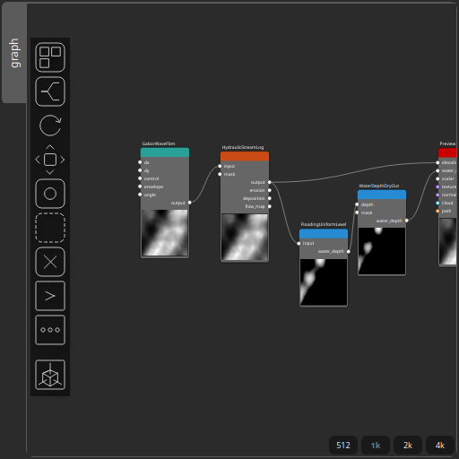Click the circular reload arrow icon
The width and height of the screenshot is (459, 459).
tap(50, 126)
